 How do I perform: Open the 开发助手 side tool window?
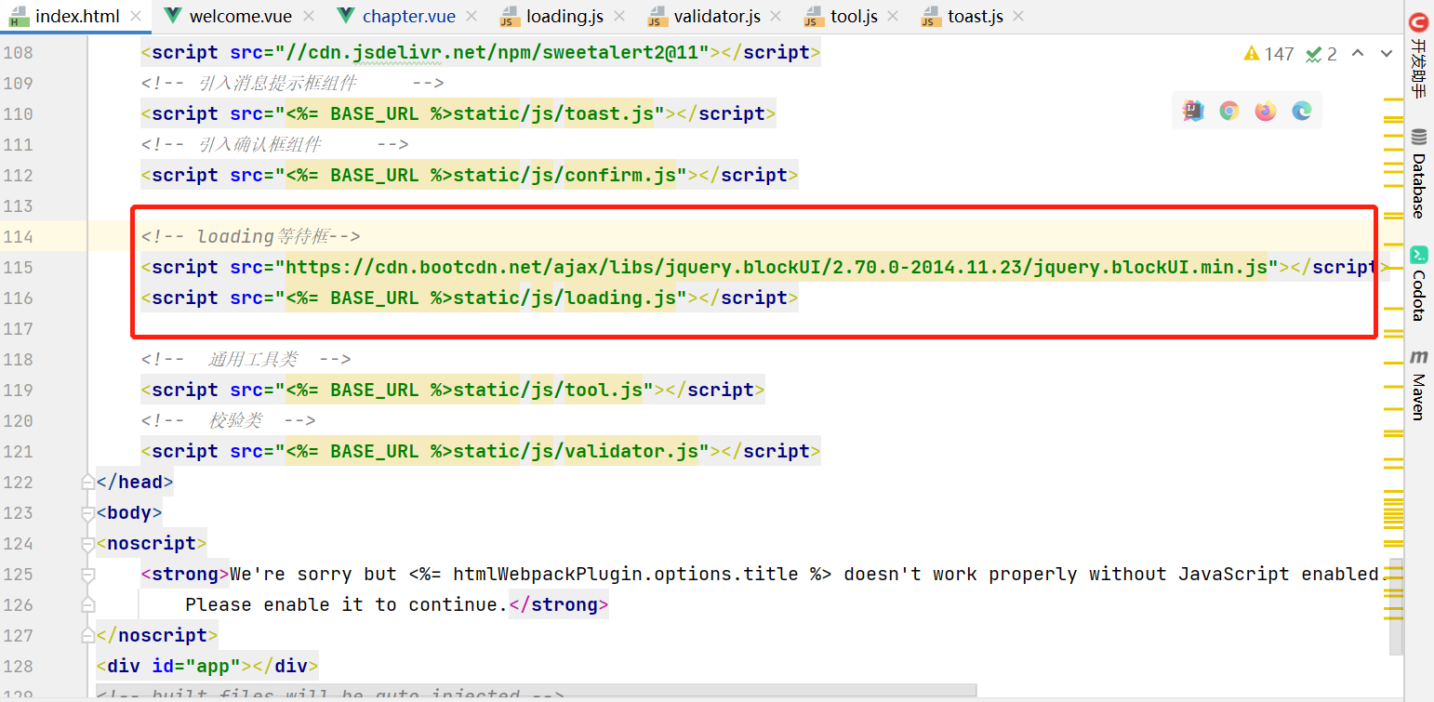[1418, 58]
